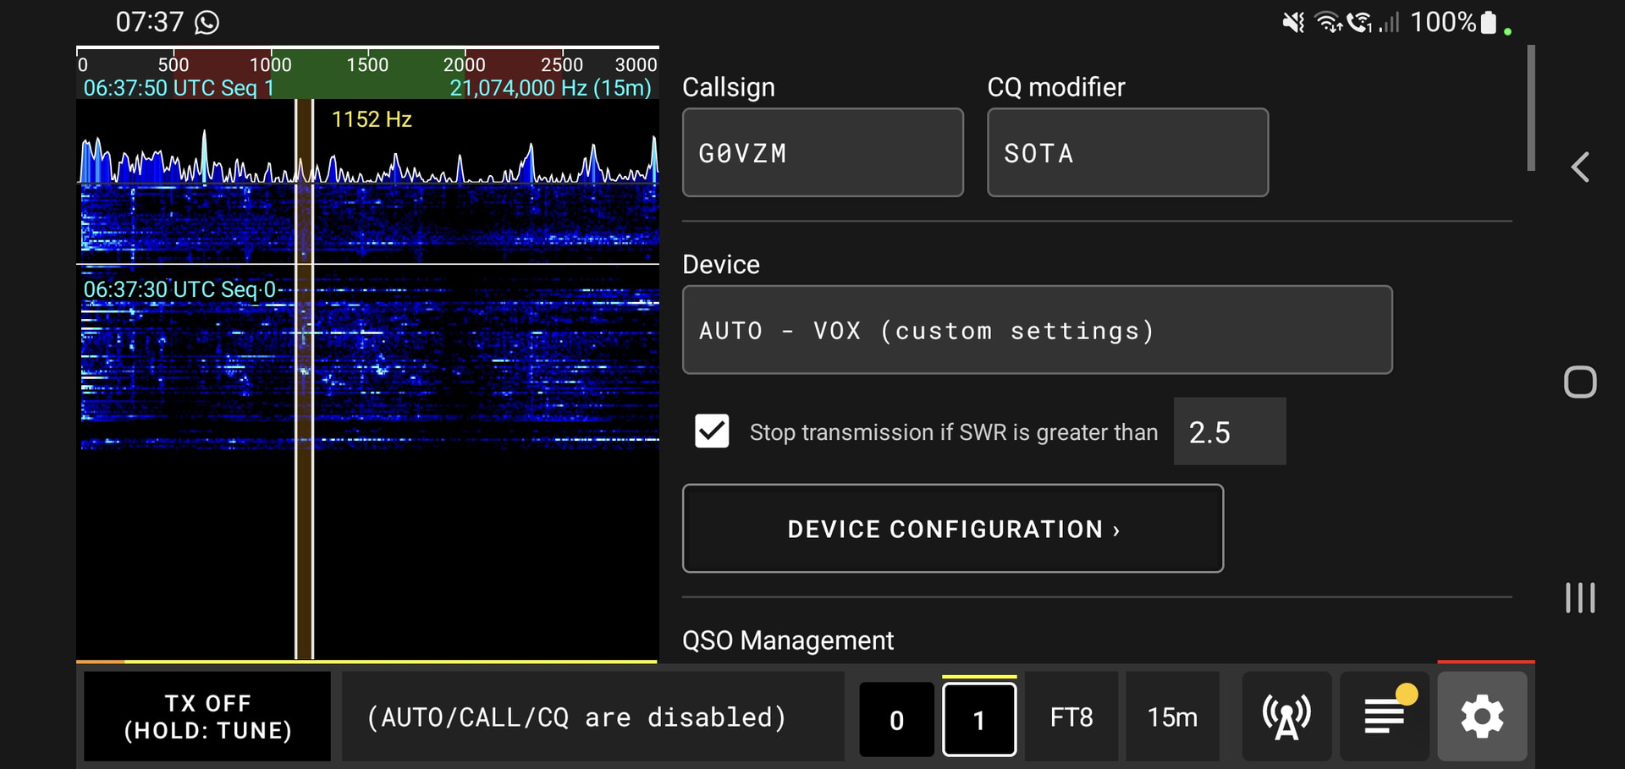Change the FT8 mode selector
This screenshot has height=769, width=1625.
tap(1071, 717)
